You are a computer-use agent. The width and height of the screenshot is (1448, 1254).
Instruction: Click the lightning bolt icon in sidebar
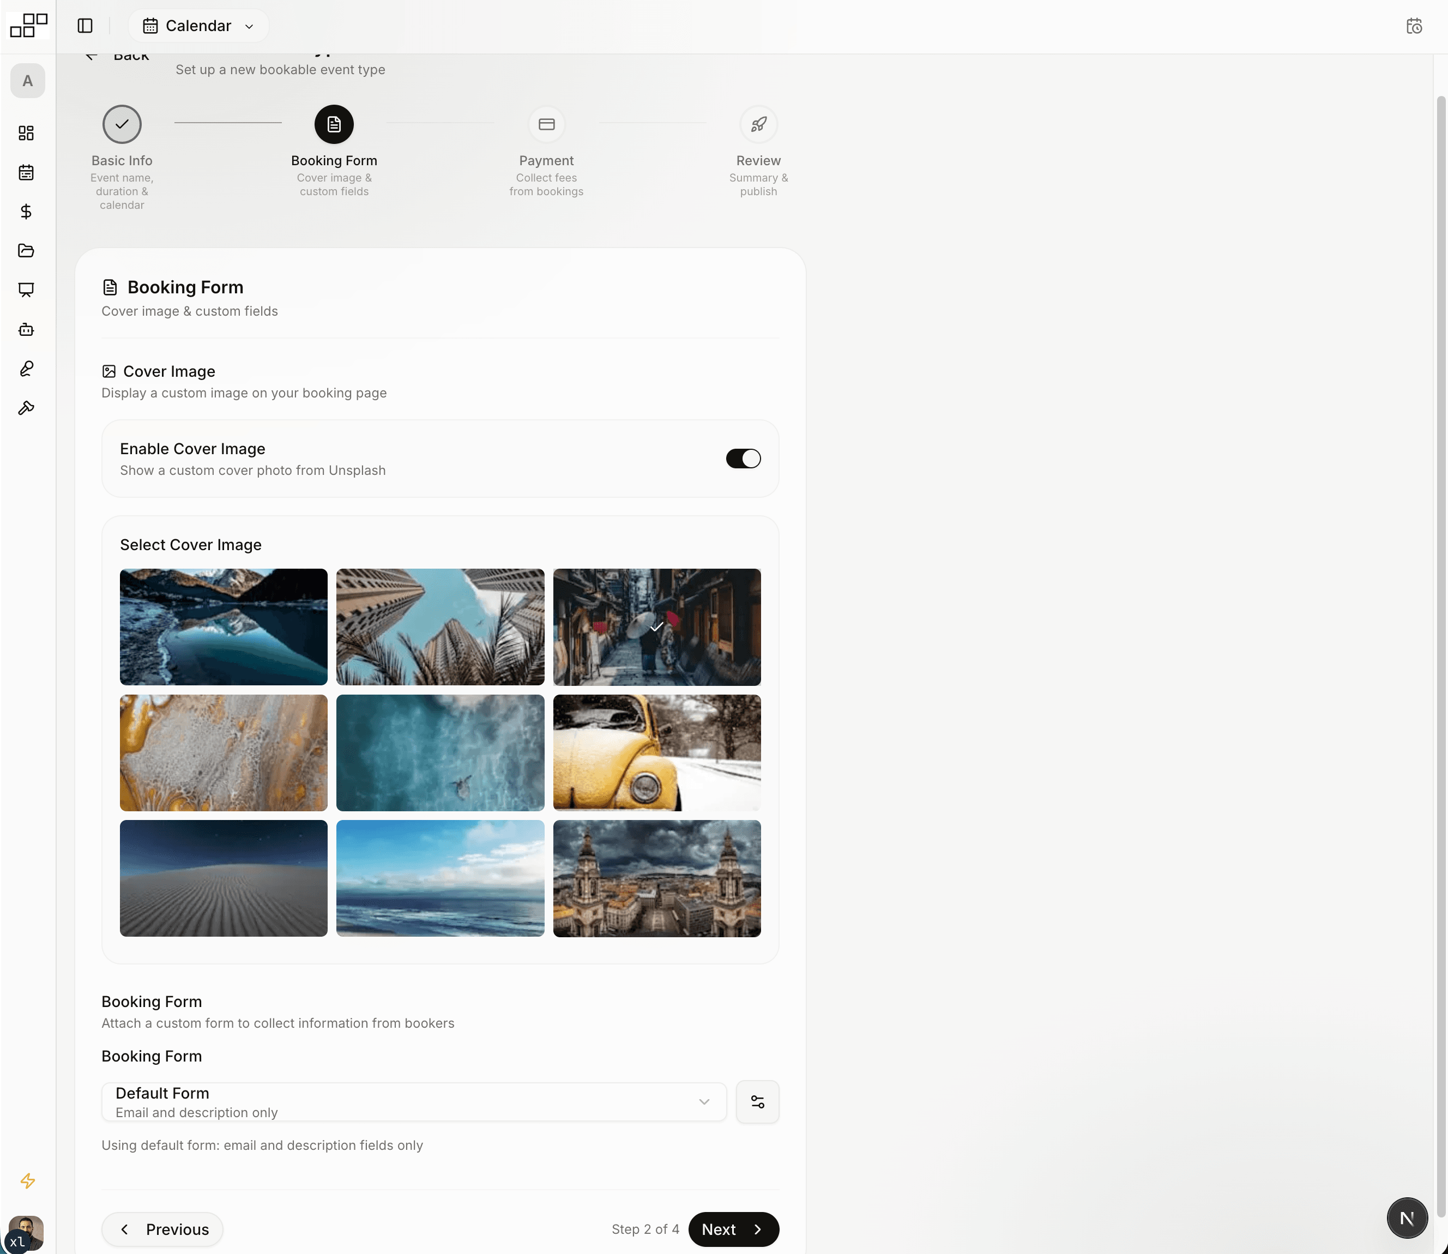pyautogui.click(x=27, y=1180)
